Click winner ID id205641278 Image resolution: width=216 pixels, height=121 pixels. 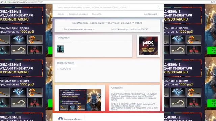coord(65,69)
